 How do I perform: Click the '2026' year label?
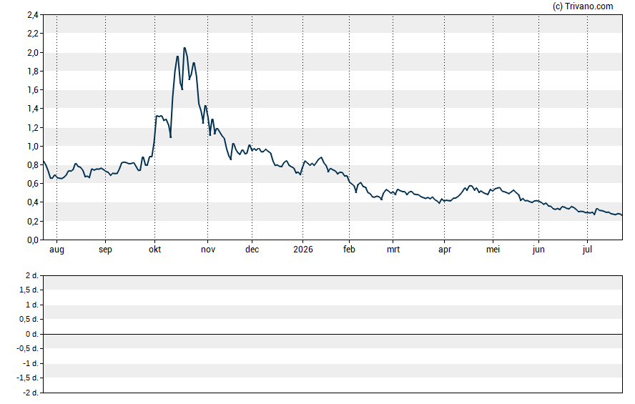click(303, 249)
